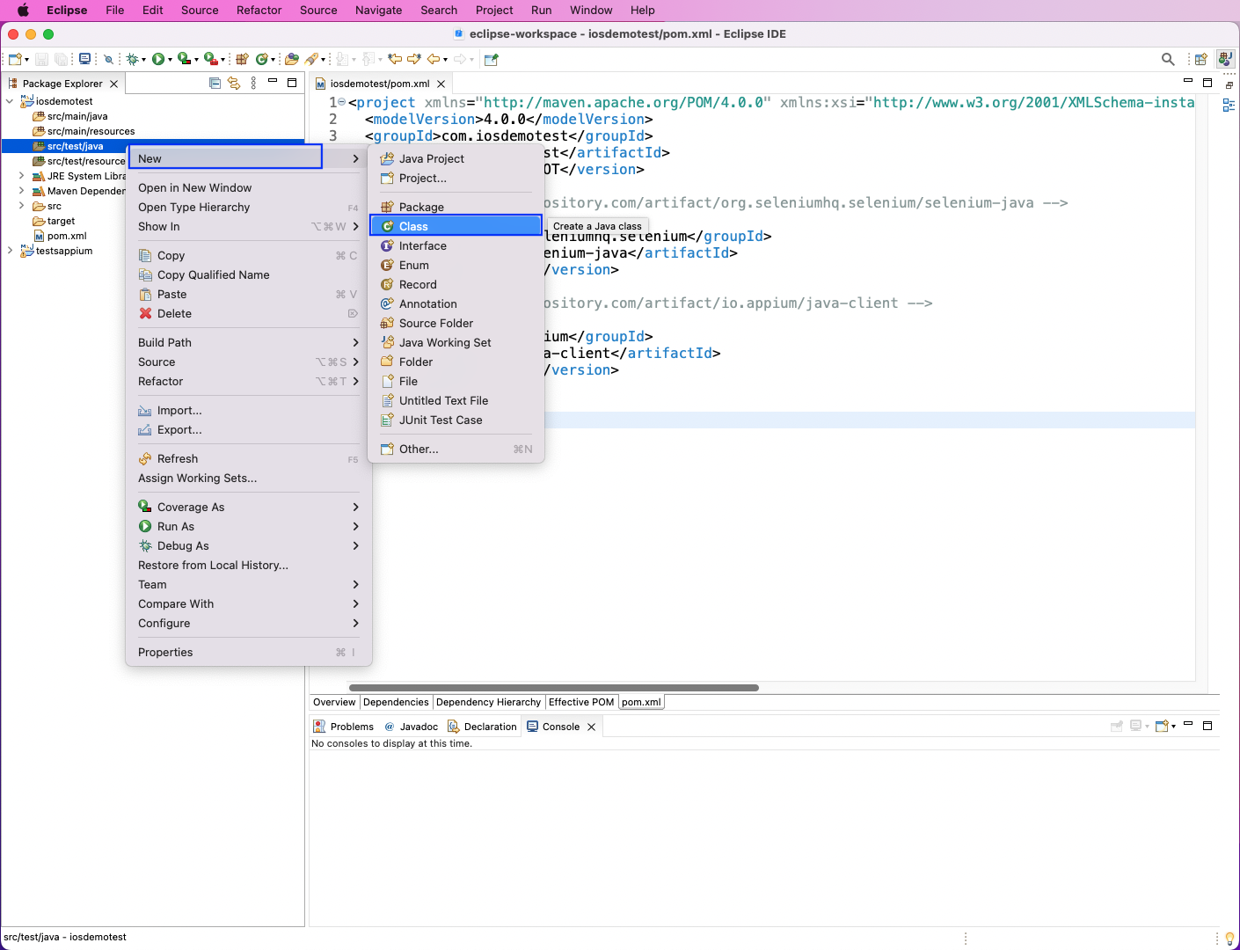
Task: Click Properties in the context menu
Action: coord(165,653)
